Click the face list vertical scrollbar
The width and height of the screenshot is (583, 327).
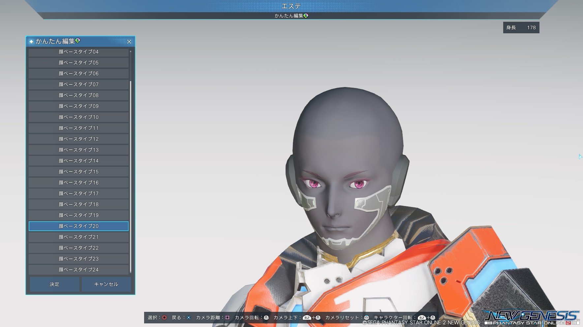pos(131,175)
